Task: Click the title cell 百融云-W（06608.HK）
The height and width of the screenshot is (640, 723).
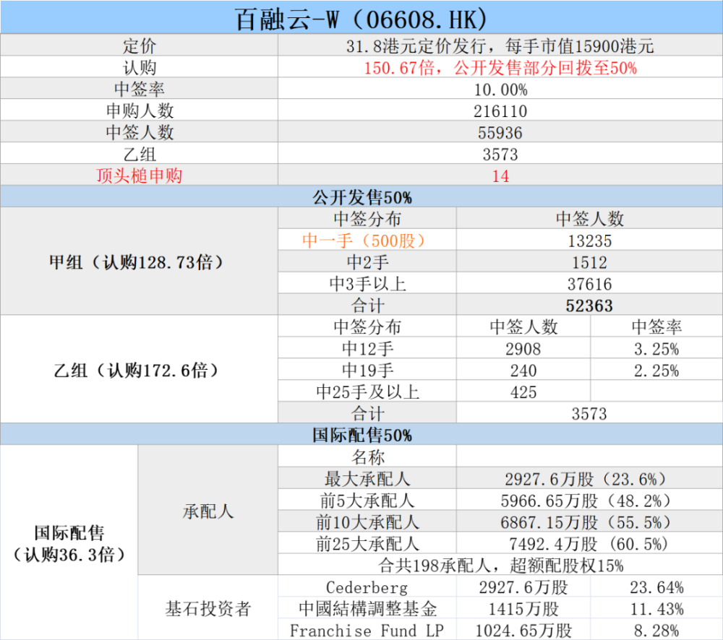Action: click(x=361, y=17)
